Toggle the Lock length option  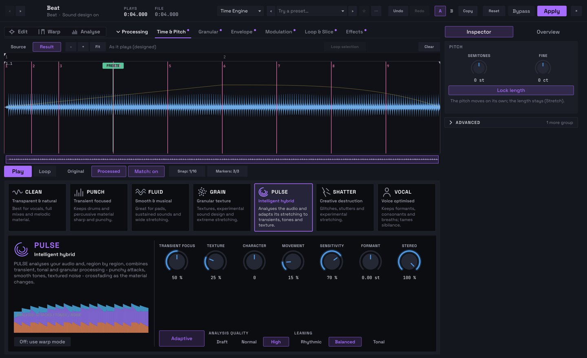511,90
